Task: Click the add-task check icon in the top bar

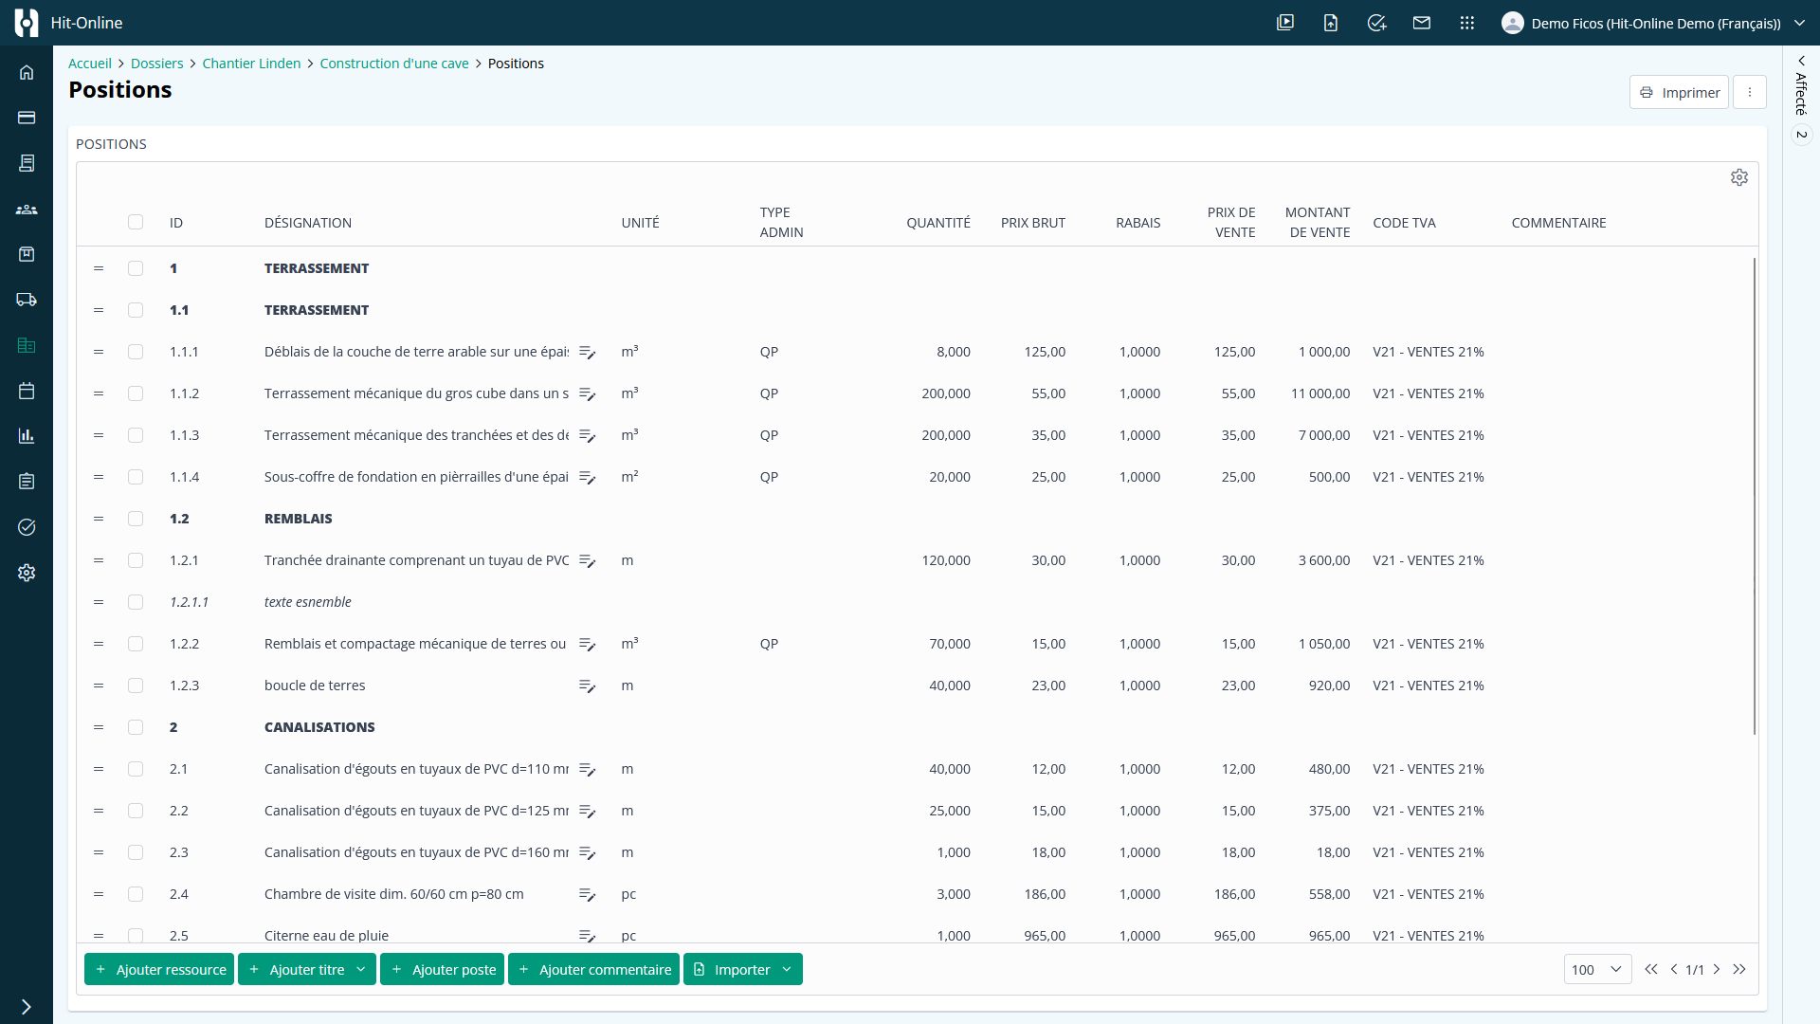Action: [x=1376, y=23]
